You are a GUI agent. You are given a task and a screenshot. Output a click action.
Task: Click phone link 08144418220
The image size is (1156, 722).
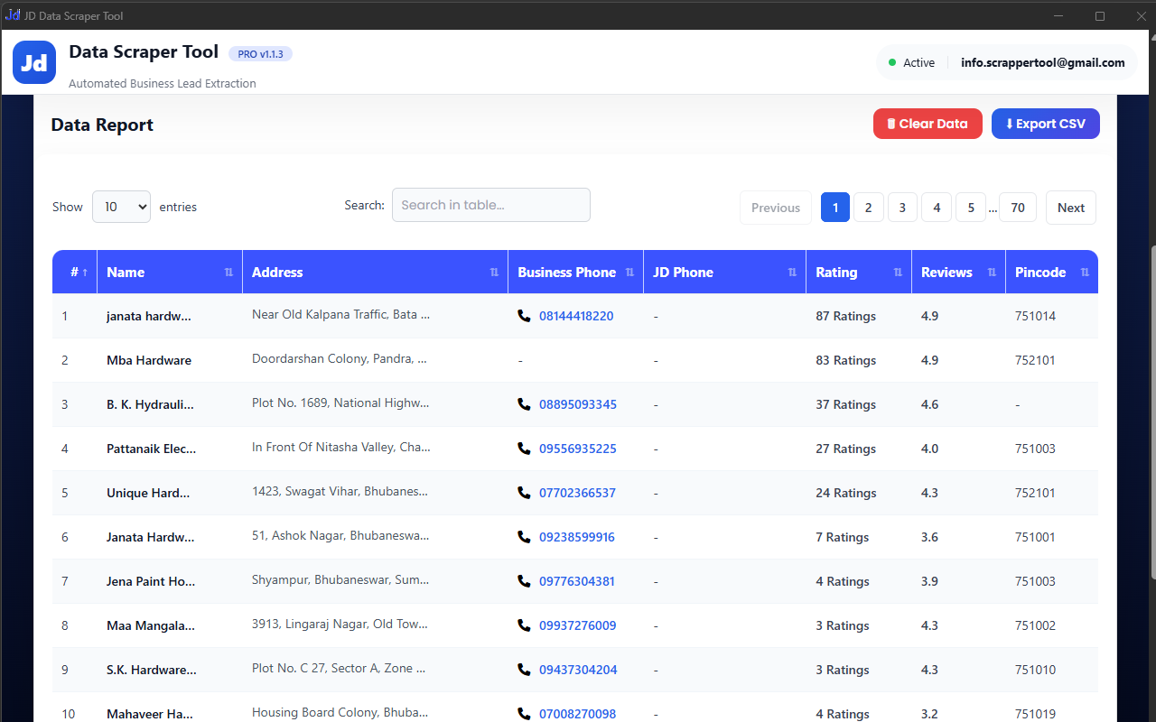[576, 316]
